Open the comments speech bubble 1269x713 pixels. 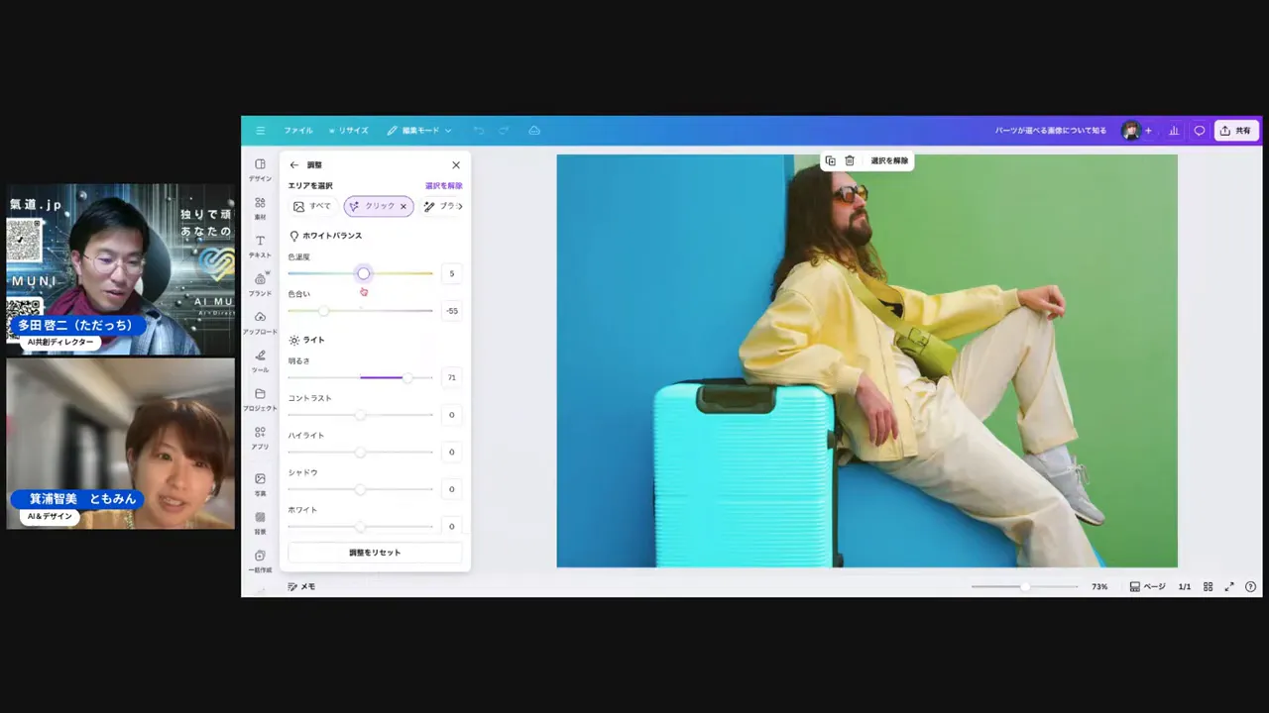click(x=1199, y=131)
